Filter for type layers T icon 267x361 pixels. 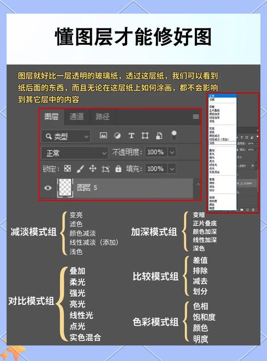131,136
